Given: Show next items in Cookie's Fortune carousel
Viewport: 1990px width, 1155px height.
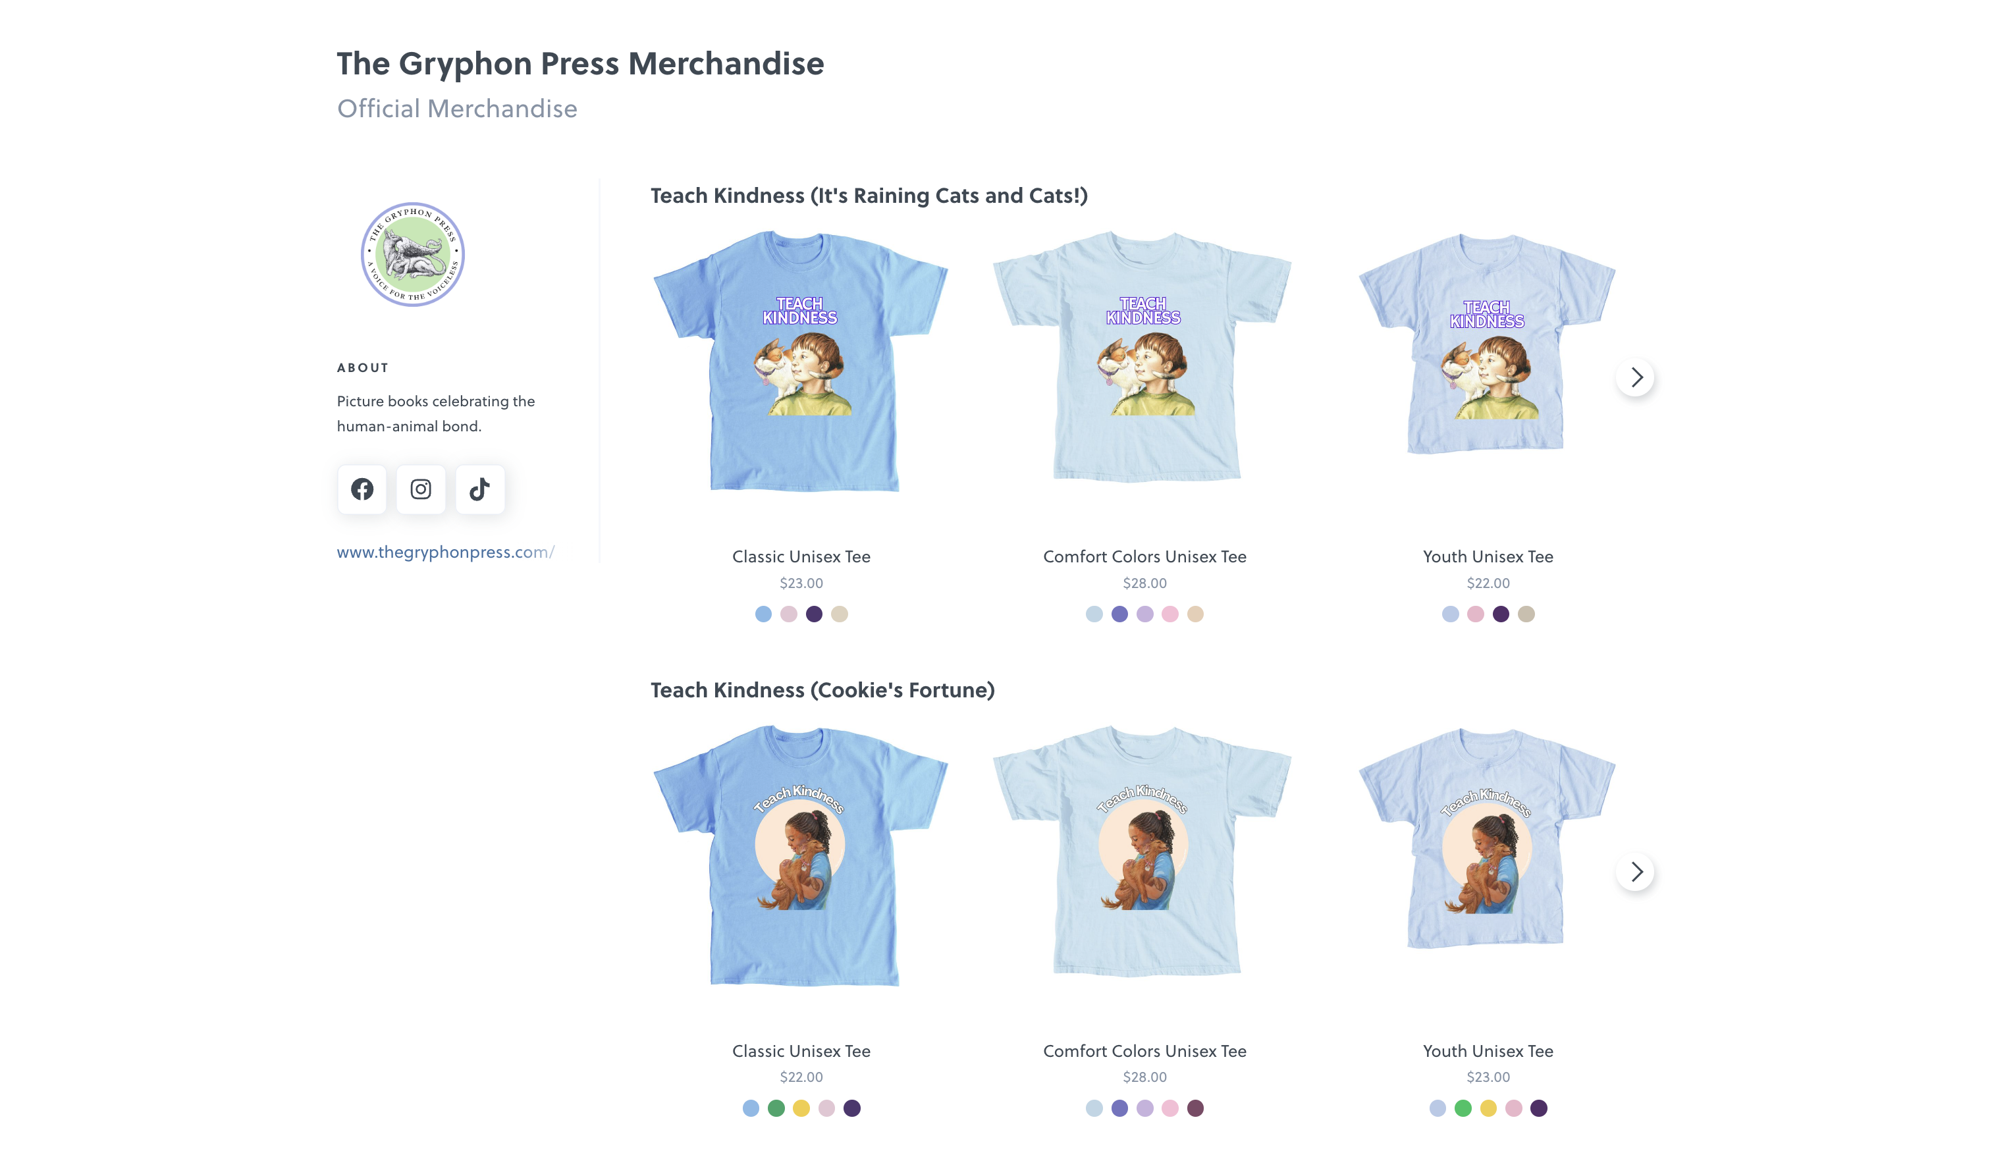Looking at the screenshot, I should pos(1636,872).
